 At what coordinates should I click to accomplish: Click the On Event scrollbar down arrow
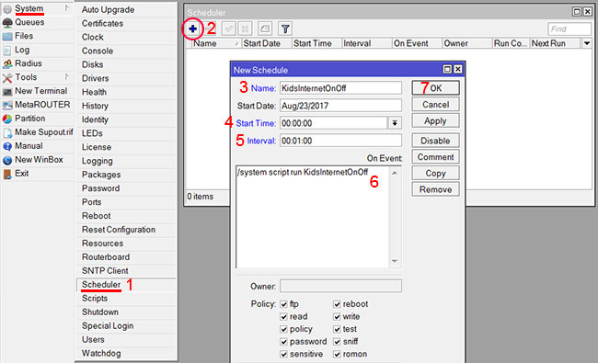395,261
